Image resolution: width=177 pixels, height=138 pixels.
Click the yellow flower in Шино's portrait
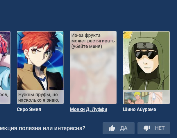[128, 35]
